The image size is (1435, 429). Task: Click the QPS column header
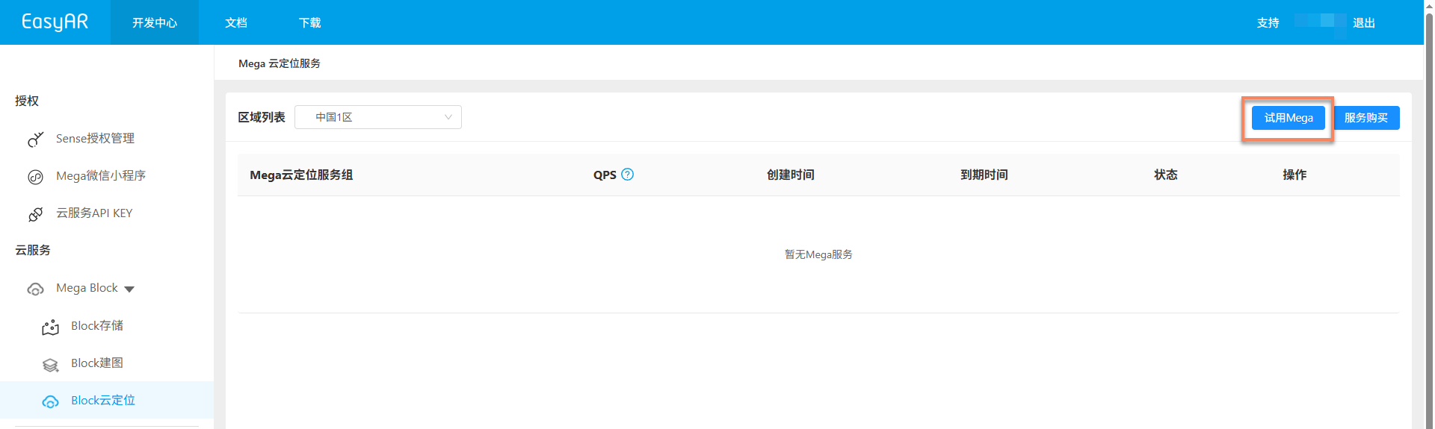605,175
